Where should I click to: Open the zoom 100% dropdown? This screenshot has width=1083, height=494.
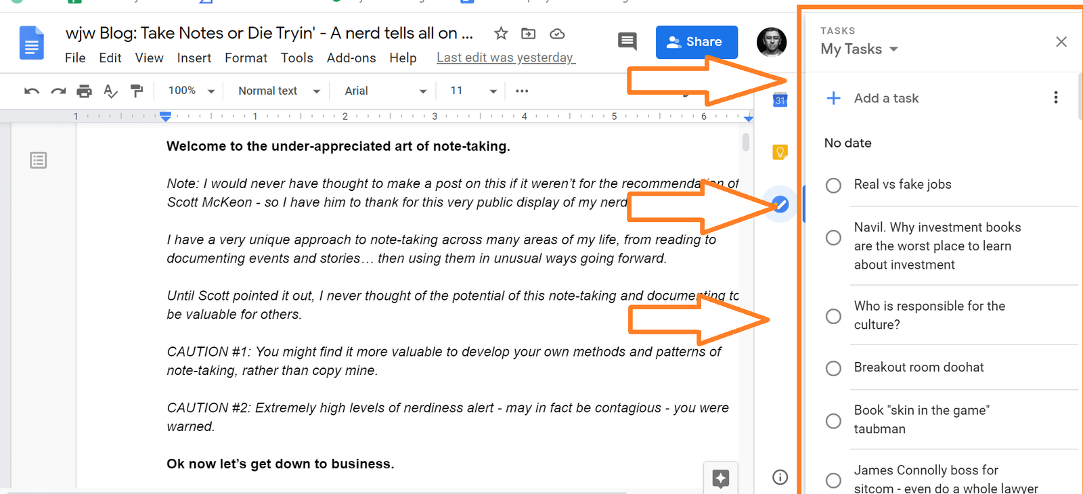tap(192, 91)
